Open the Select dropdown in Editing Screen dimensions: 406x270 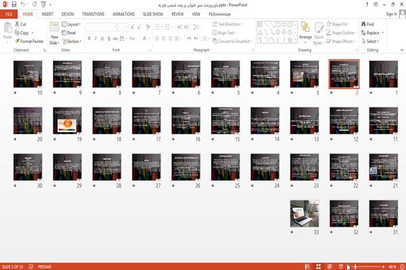point(371,41)
